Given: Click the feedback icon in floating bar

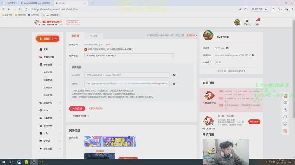Looking at the screenshot, I should pos(285,124).
